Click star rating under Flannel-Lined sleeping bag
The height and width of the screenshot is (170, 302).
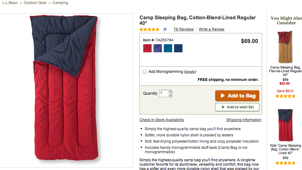click(x=285, y=96)
